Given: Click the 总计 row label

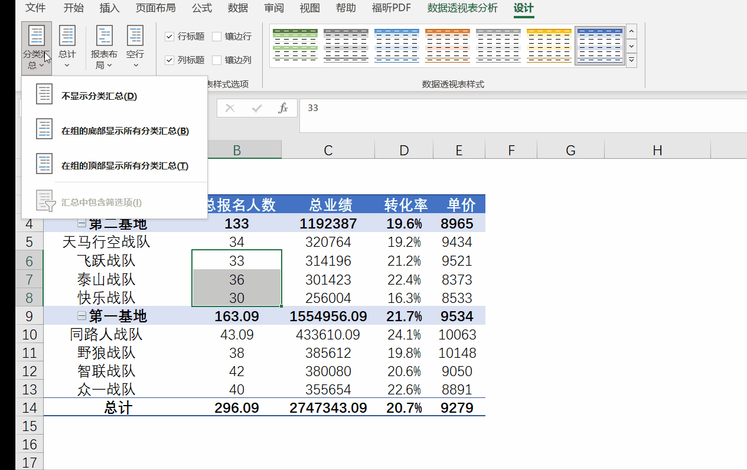Looking at the screenshot, I should 118,408.
